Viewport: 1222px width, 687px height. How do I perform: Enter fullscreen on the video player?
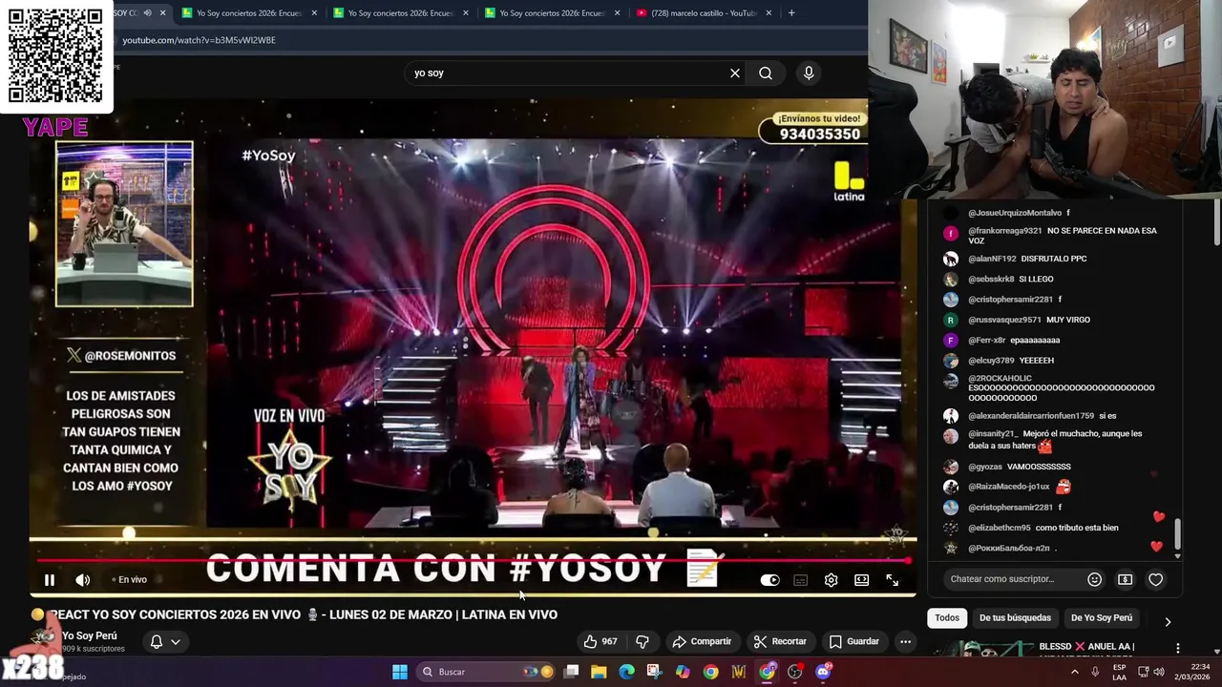pyautogui.click(x=892, y=579)
